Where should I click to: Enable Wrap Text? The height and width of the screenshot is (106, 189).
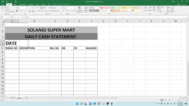point(53,8)
